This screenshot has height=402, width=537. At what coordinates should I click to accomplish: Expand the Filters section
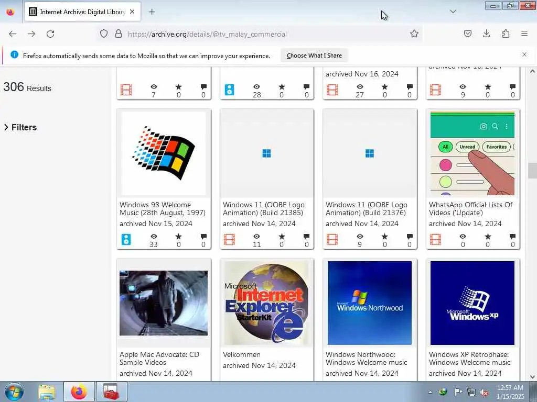(20, 127)
